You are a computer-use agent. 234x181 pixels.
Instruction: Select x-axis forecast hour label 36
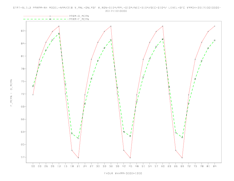click(111, 166)
